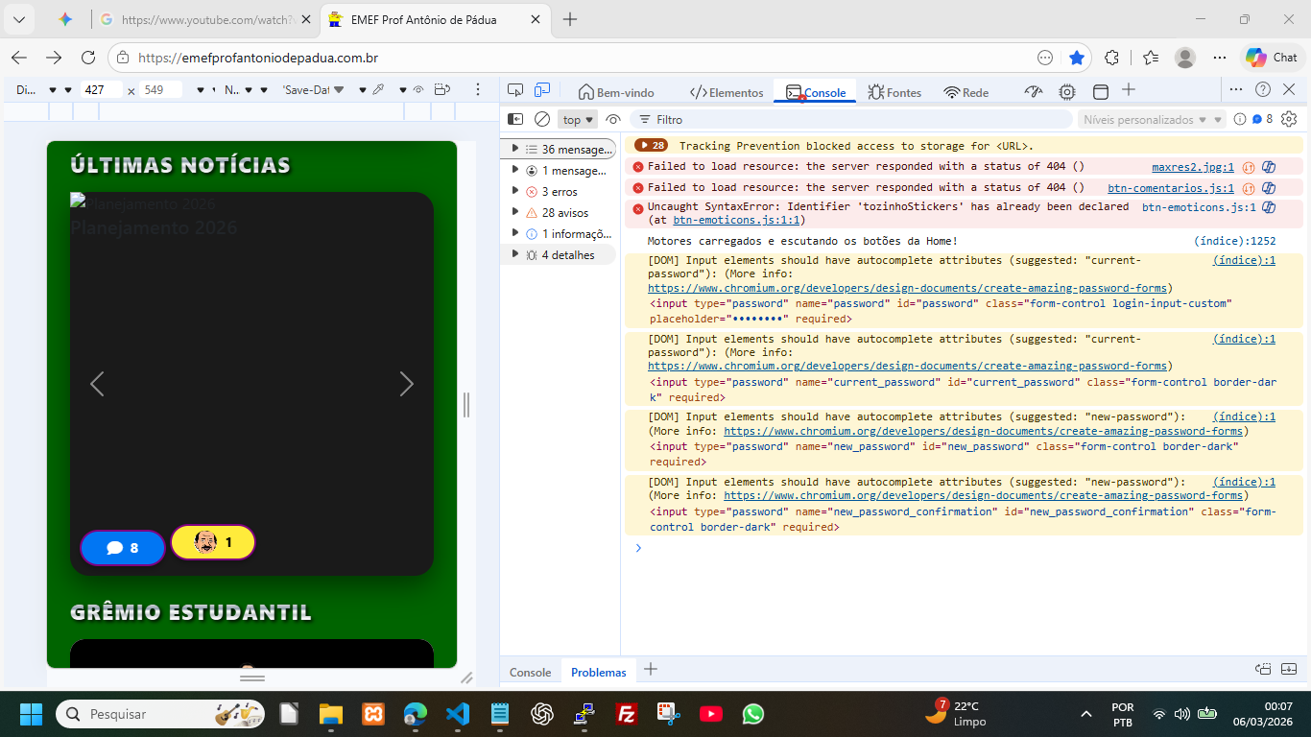Open the inspect element picker tool
1311x737 pixels.
(x=515, y=90)
